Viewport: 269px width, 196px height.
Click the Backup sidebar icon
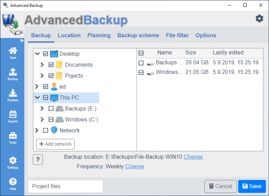coord(13,73)
